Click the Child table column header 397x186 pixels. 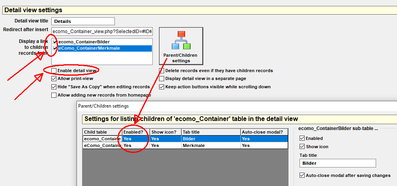(x=102, y=132)
